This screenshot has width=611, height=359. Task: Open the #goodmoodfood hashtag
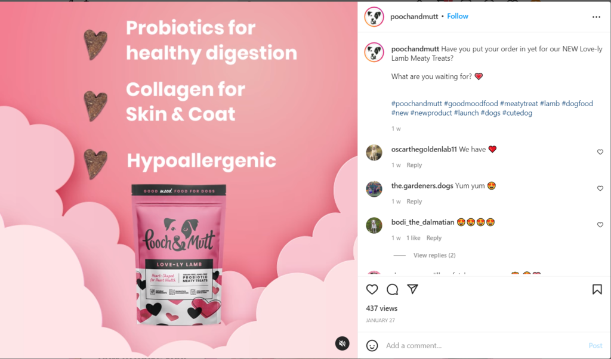click(471, 104)
